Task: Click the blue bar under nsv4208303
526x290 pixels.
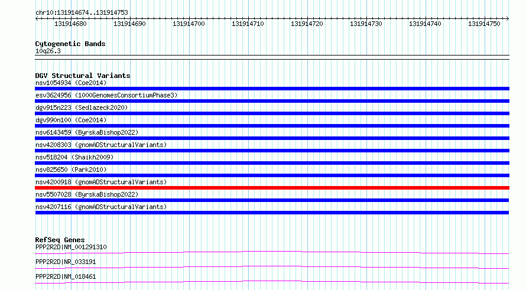Action: 272,151
